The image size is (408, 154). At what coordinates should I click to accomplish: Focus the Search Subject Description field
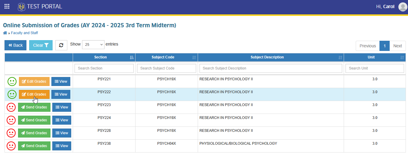click(271, 68)
